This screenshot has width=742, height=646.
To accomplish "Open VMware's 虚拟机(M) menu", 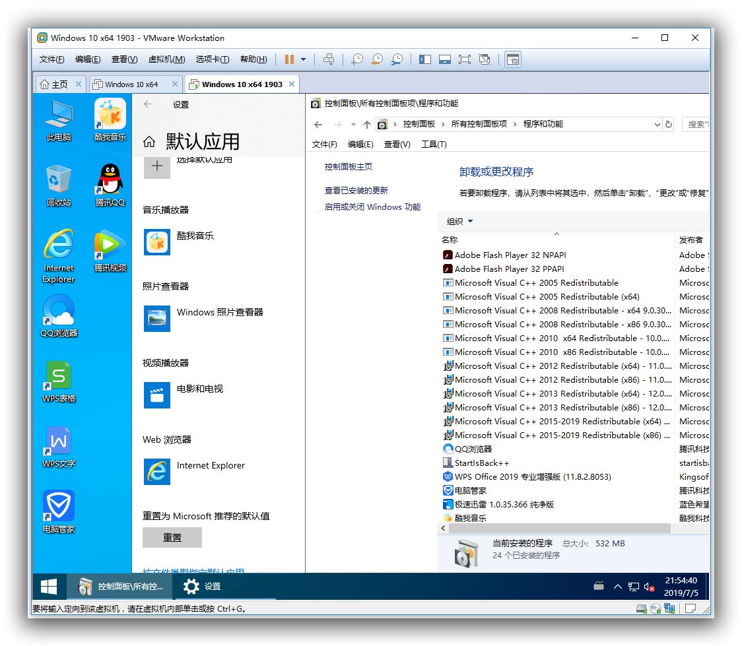I will [x=166, y=59].
